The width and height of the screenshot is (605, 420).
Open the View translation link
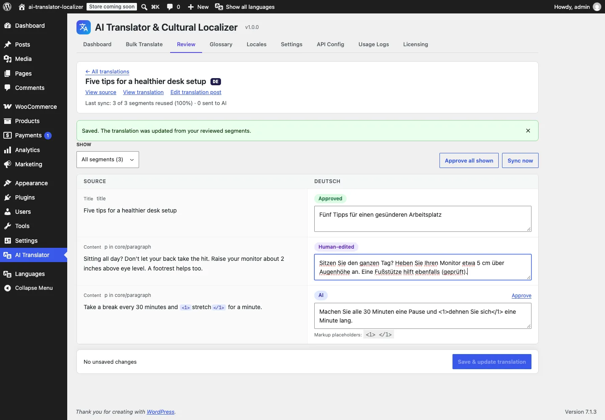(x=143, y=92)
